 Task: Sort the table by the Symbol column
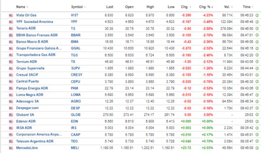[78, 7]
